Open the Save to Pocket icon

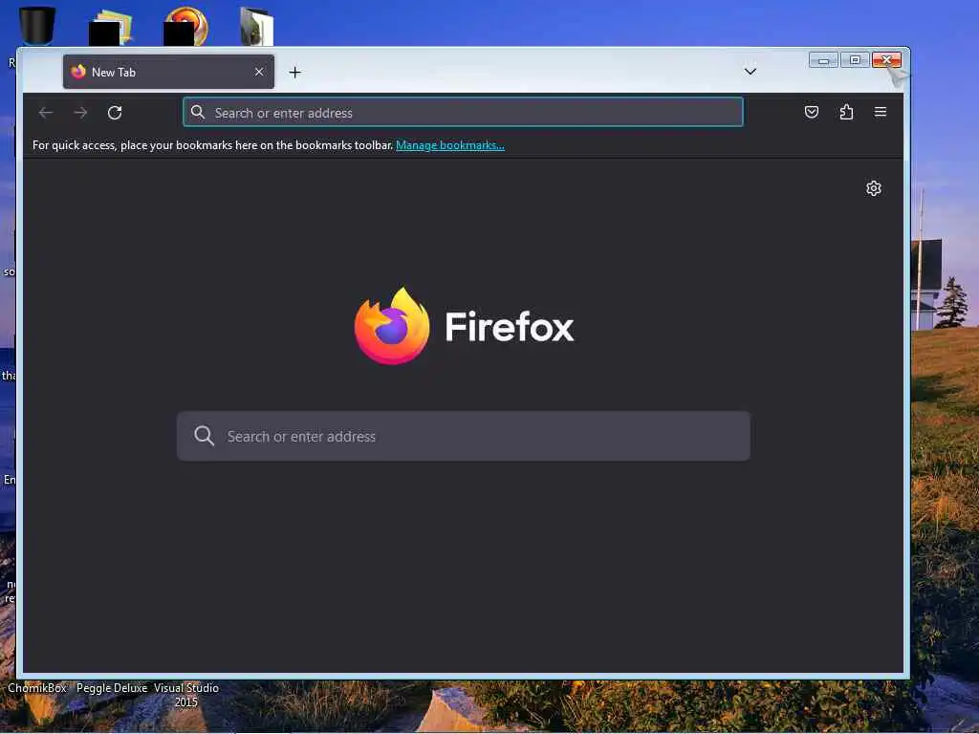tap(811, 113)
